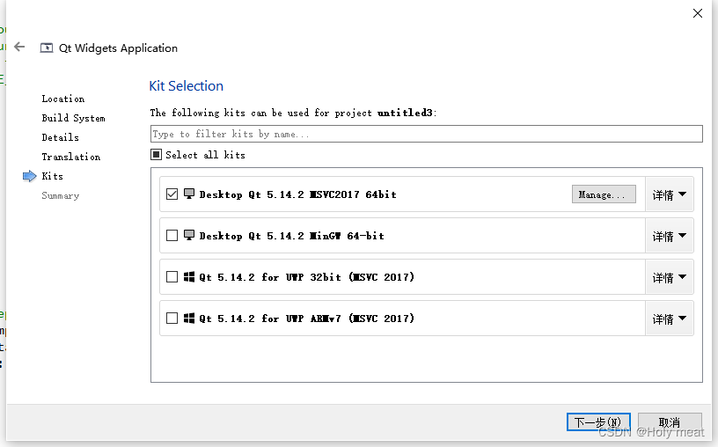Enable Desktop Qt 5.14.2 MinGW 64-bit kit
Image resolution: width=718 pixels, height=447 pixels.
point(172,236)
